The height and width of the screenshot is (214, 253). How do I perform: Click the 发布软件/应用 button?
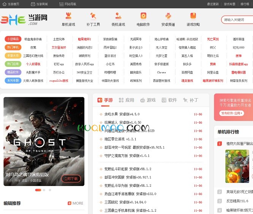(232, 113)
